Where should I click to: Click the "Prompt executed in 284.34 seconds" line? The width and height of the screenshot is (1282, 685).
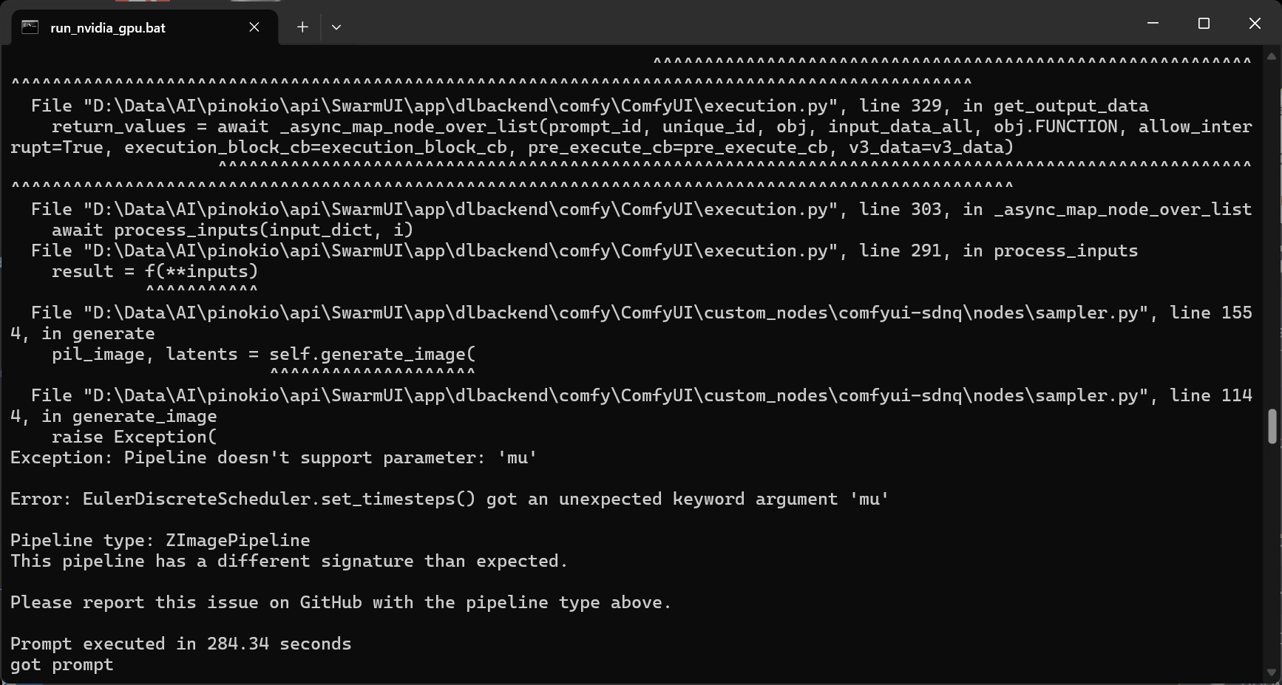[x=181, y=644]
